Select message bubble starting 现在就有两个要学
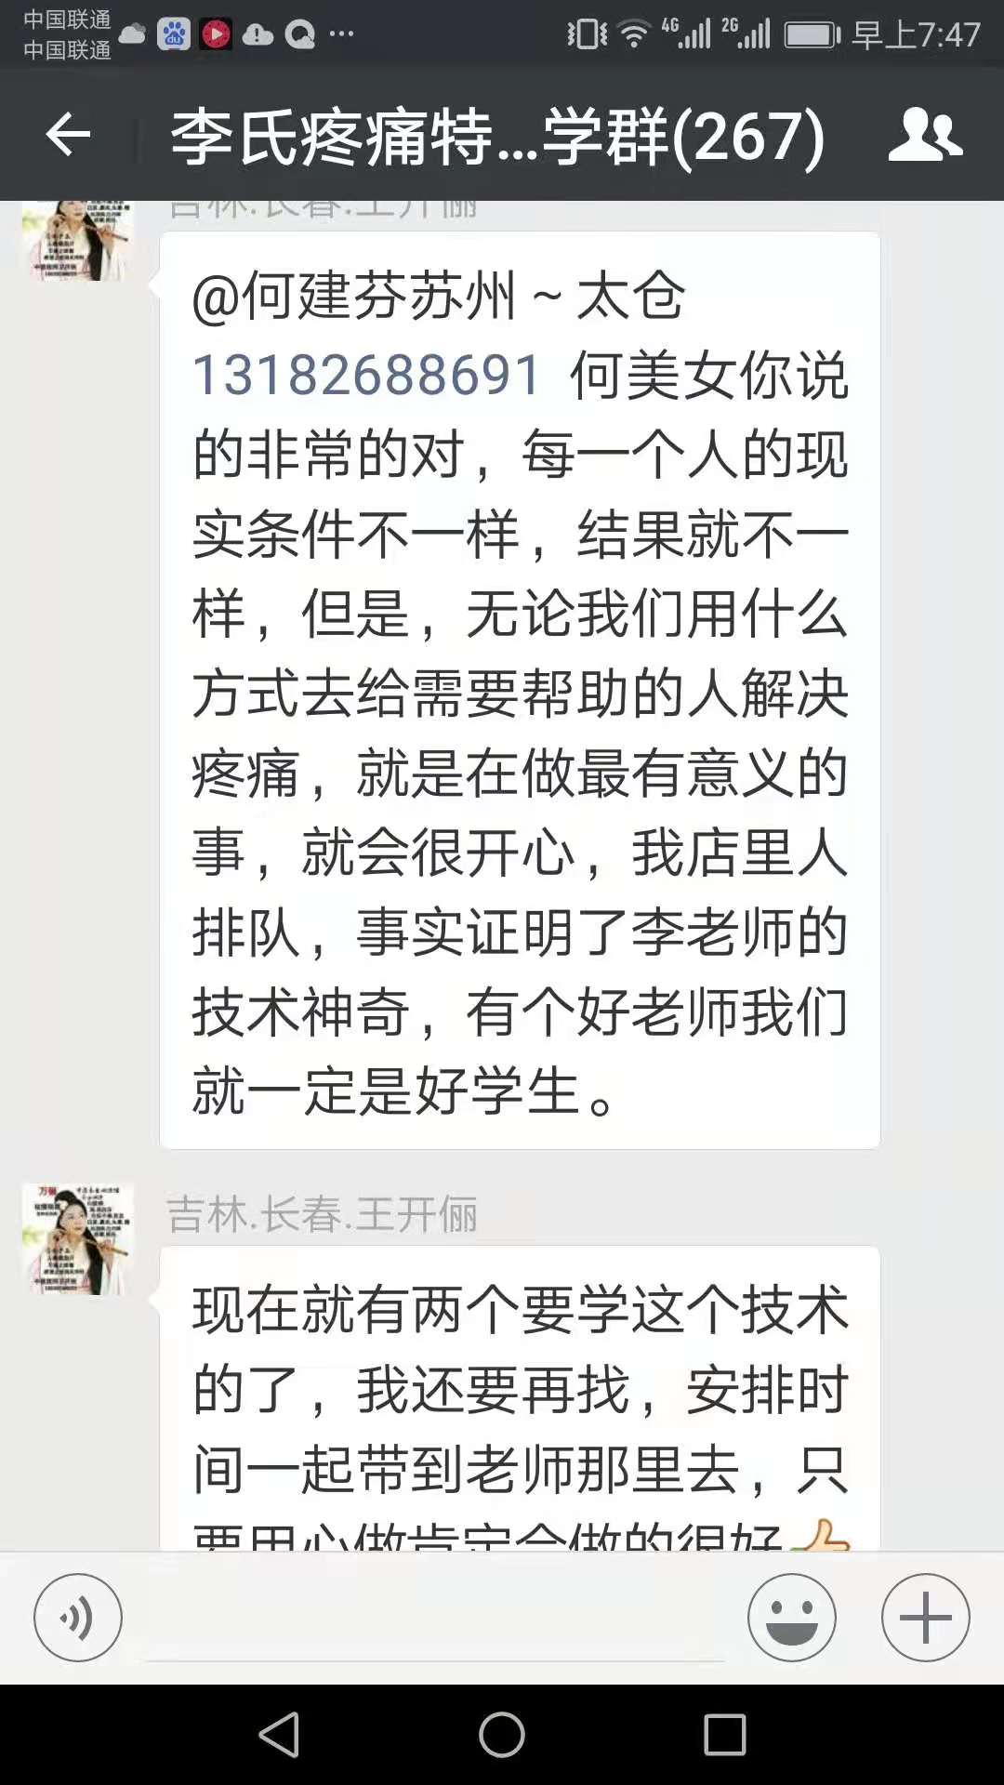The image size is (1004, 1785). click(520, 1398)
